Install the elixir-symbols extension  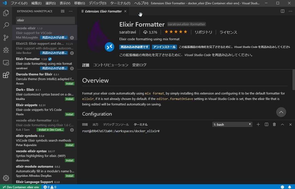pyautogui.click(x=70, y=145)
